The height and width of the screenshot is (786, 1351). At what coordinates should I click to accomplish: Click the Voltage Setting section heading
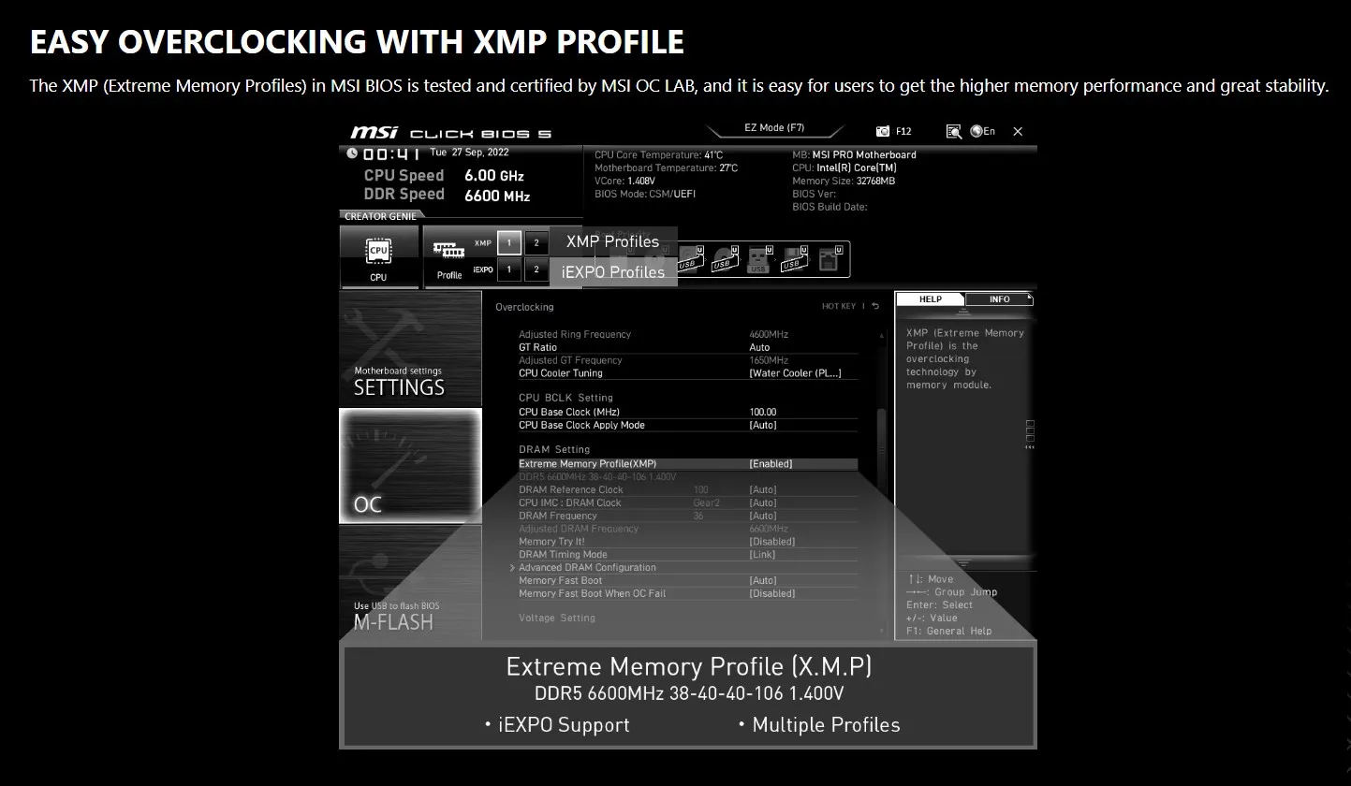(x=556, y=619)
